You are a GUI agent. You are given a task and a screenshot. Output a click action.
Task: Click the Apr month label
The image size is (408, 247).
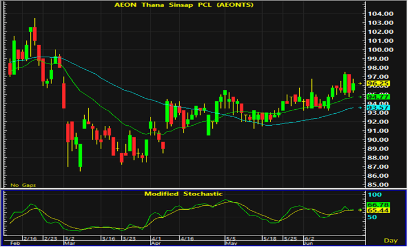[156, 244]
